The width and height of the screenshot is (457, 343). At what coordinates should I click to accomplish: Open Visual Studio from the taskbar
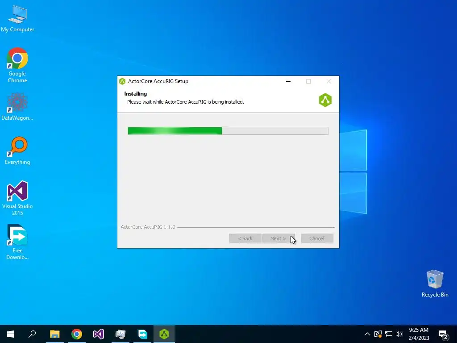point(99,334)
